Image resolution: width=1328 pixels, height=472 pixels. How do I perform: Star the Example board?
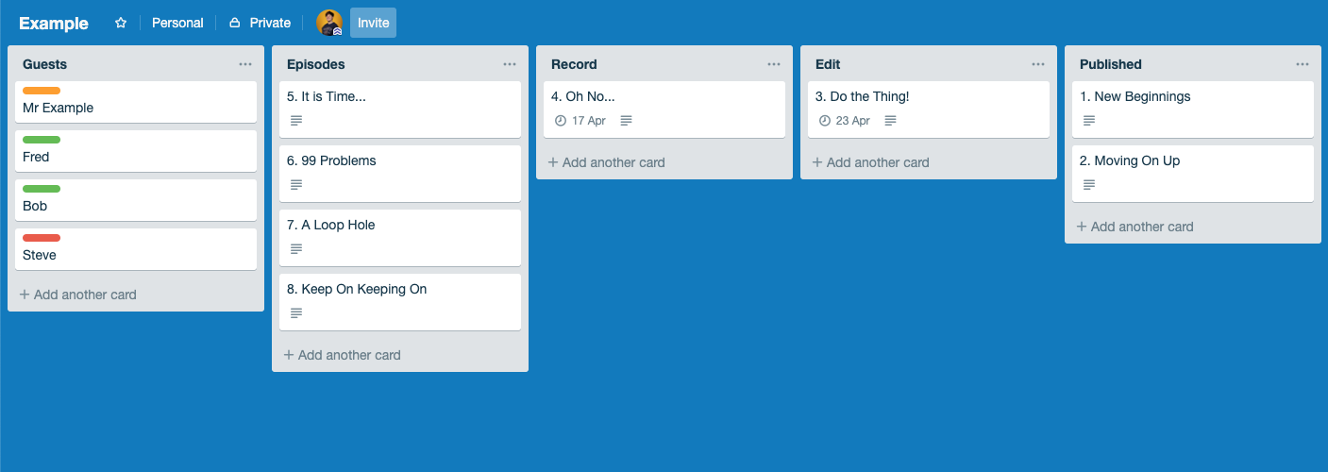click(x=121, y=23)
